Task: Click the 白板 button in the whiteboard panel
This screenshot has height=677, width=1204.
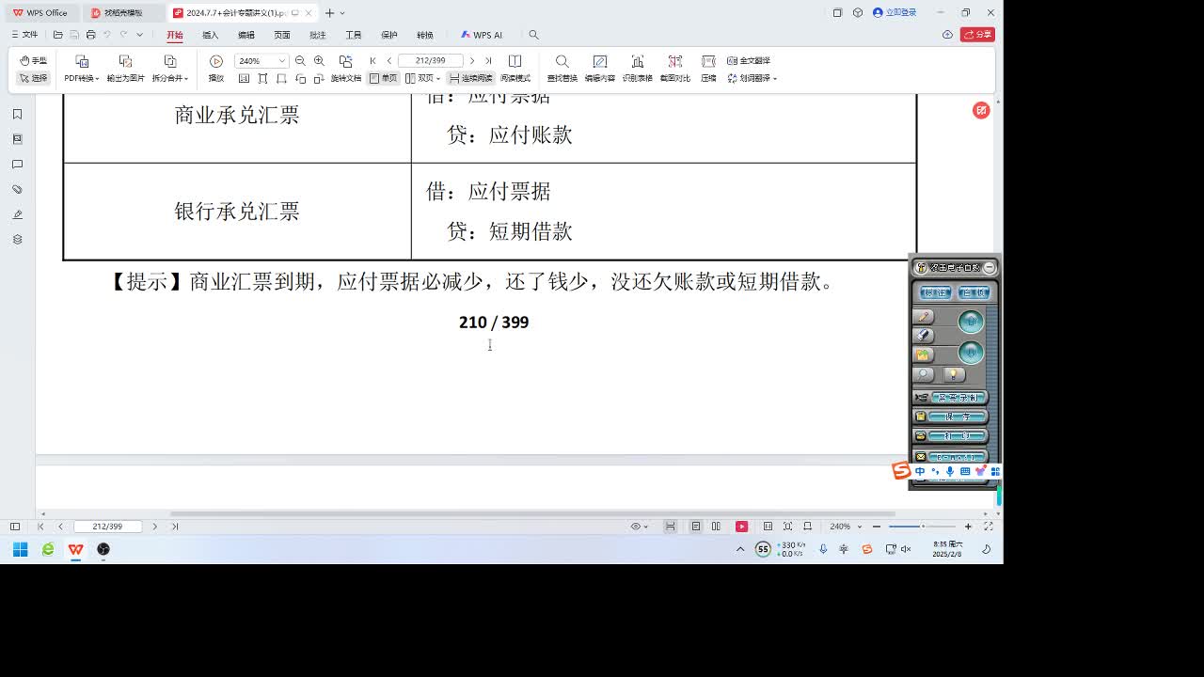Action: tap(974, 292)
